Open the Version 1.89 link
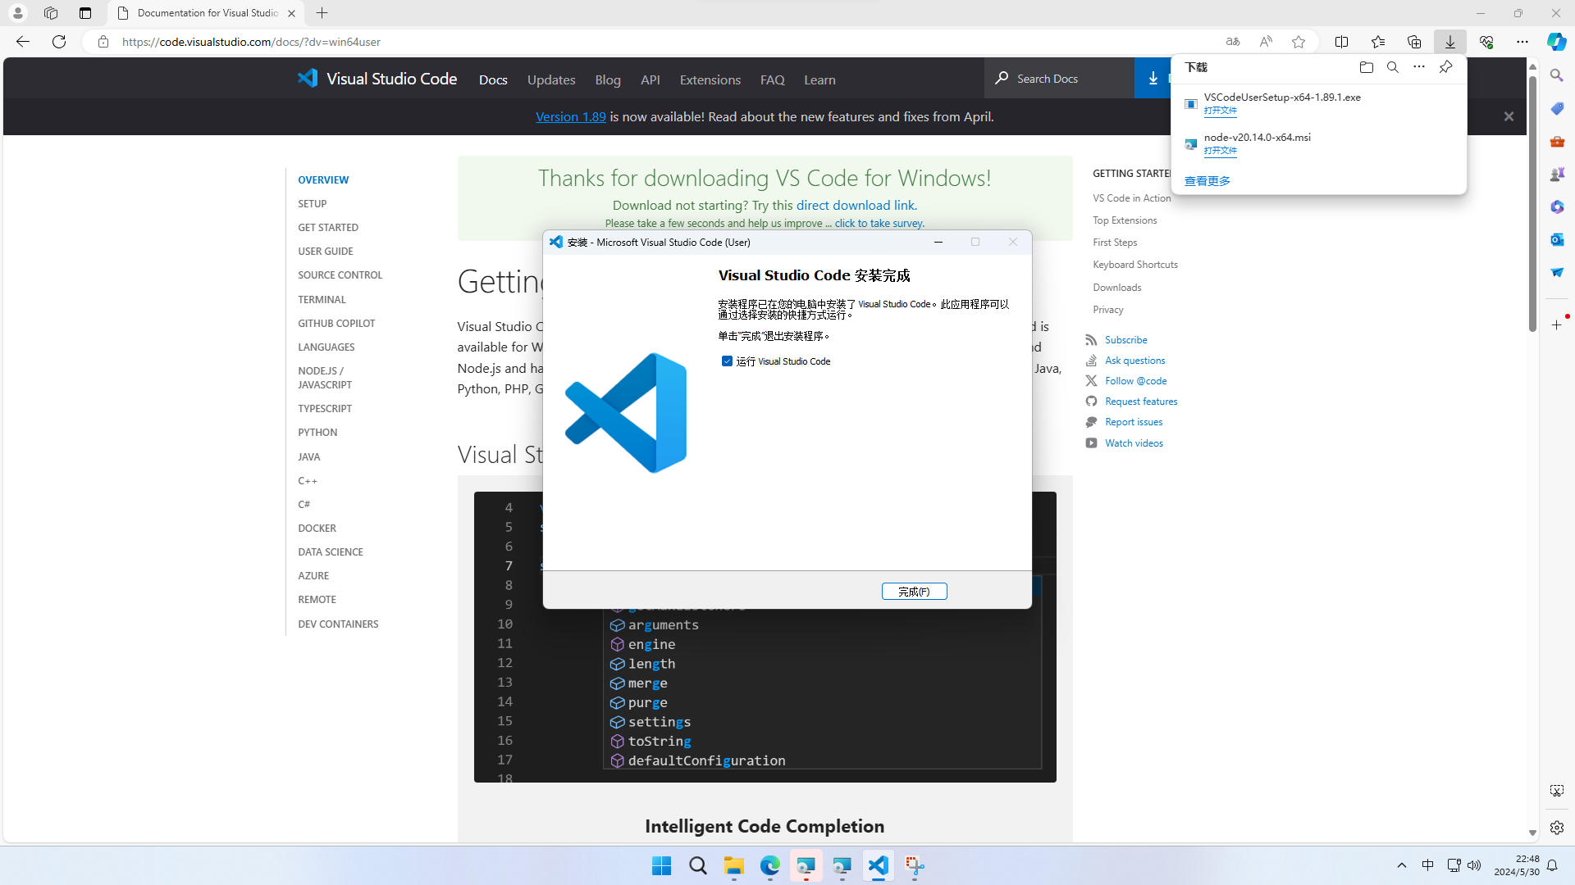 570,116
